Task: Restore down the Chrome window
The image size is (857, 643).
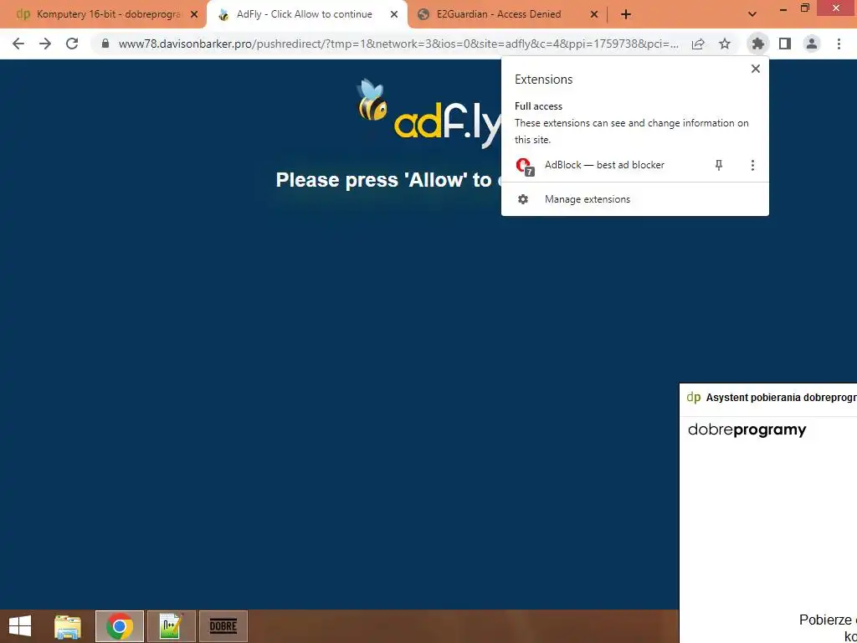Action: click(x=804, y=8)
